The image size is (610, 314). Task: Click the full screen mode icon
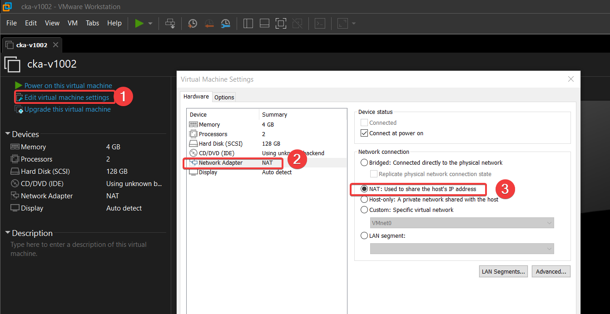click(x=281, y=23)
